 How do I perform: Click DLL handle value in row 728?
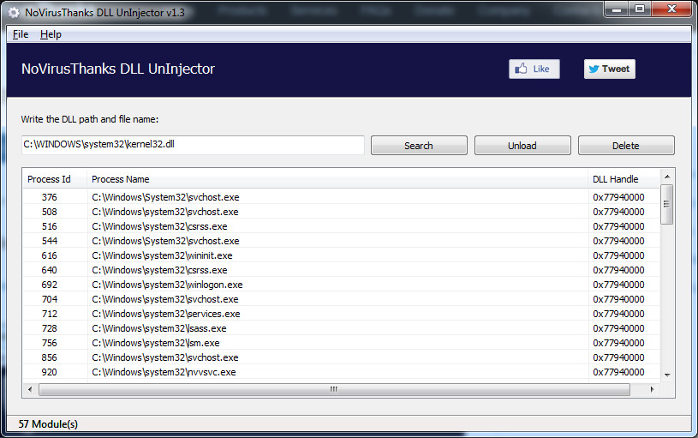point(618,328)
